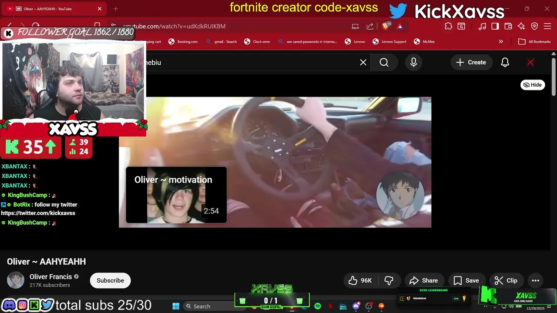This screenshot has width=557, height=313.
Task: Click the install app icon in address bar
Action: (x=356, y=26)
